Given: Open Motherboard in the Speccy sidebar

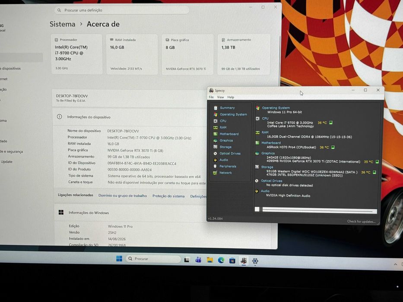Looking at the screenshot, I should [x=229, y=134].
